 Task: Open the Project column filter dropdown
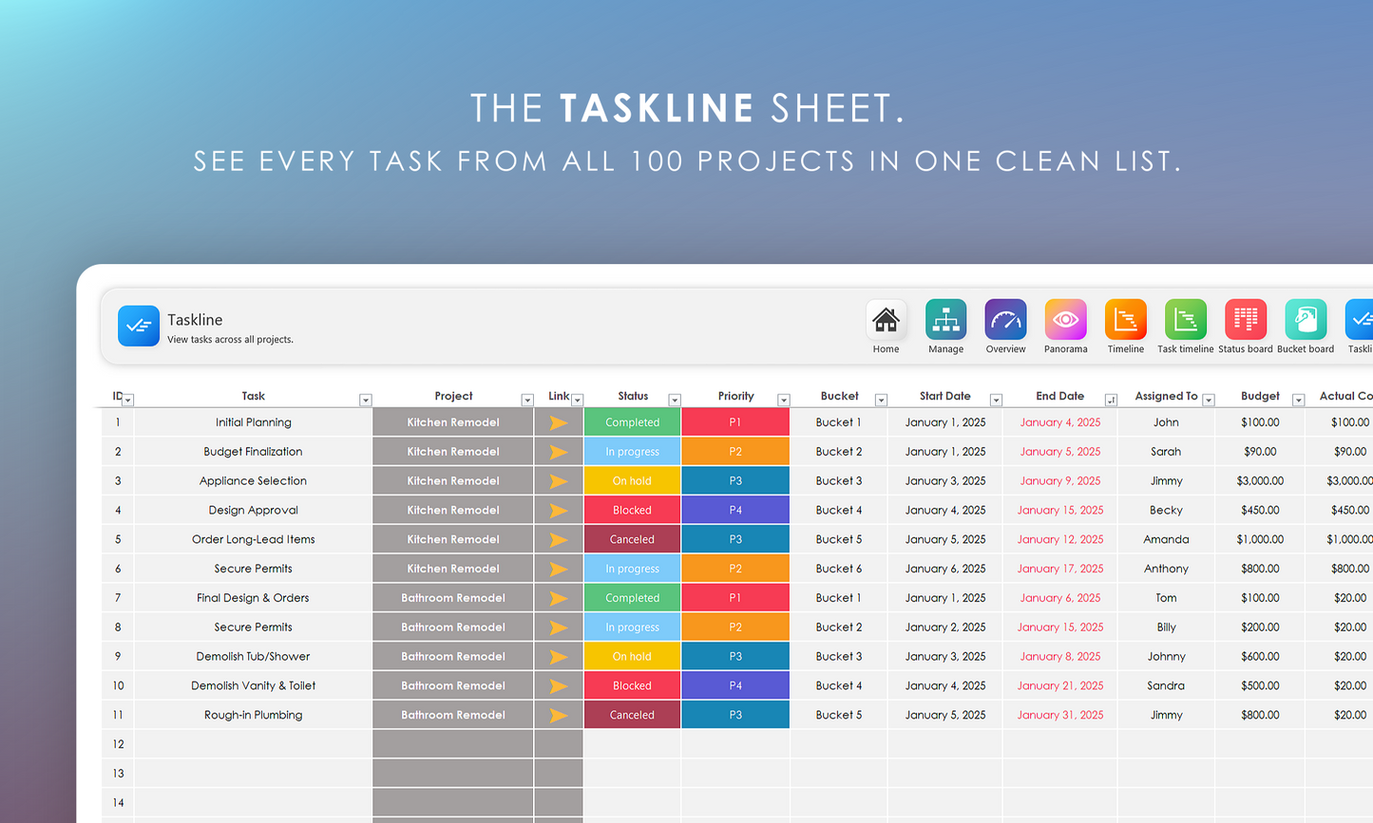coord(527,400)
